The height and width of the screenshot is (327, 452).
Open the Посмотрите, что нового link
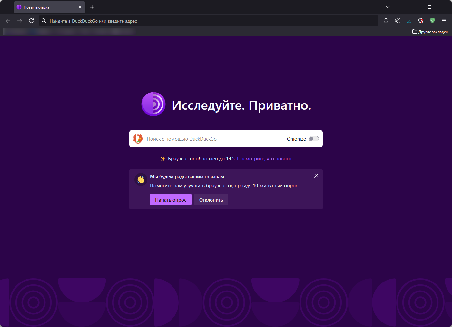click(x=264, y=159)
